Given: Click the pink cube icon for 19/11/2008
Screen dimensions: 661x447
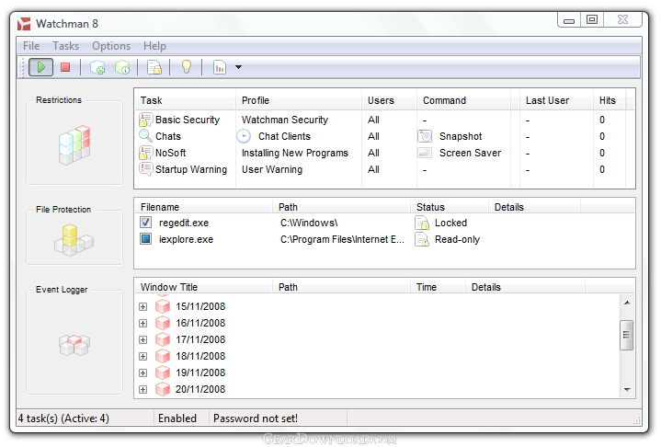Looking at the screenshot, I should tap(163, 372).
